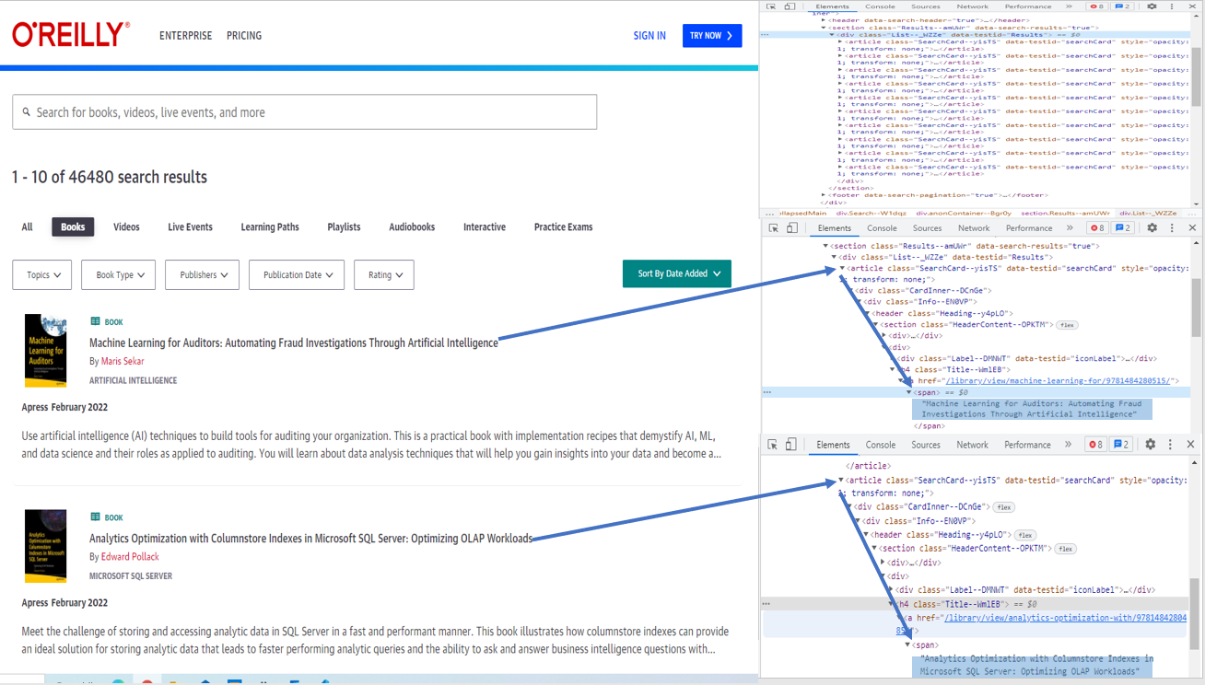
Task: Click the 2 messages badge in bottom DevTools panel
Action: coord(1121,444)
